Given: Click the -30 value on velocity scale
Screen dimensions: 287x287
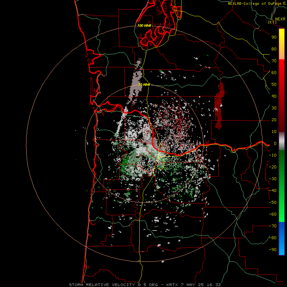Looking at the screenshot, I should click(x=273, y=179).
